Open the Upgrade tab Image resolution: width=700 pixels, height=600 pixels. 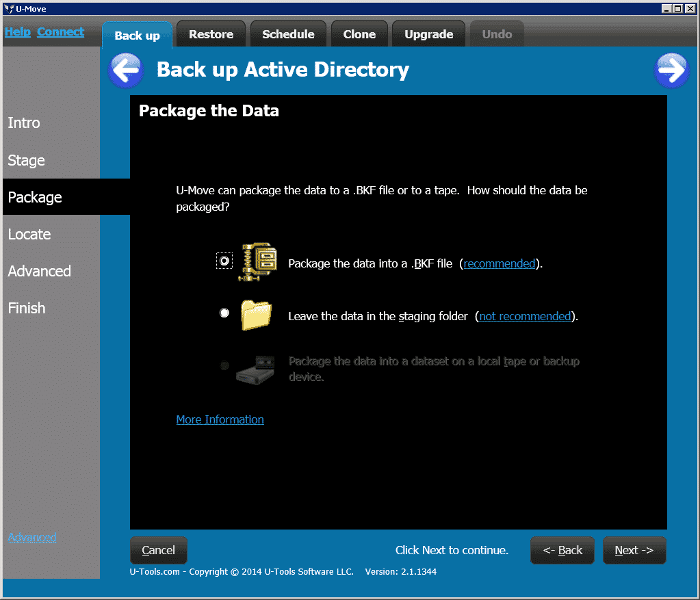pos(428,34)
